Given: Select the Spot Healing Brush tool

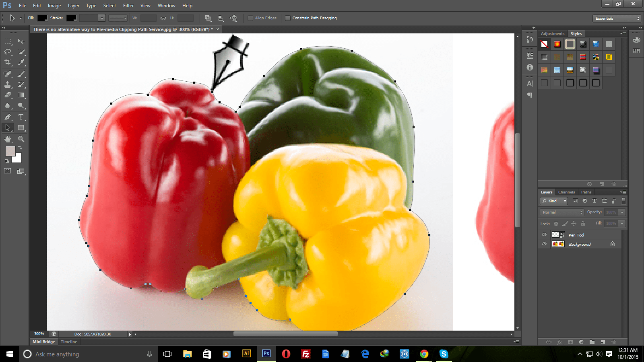Looking at the screenshot, I should click(x=8, y=74).
